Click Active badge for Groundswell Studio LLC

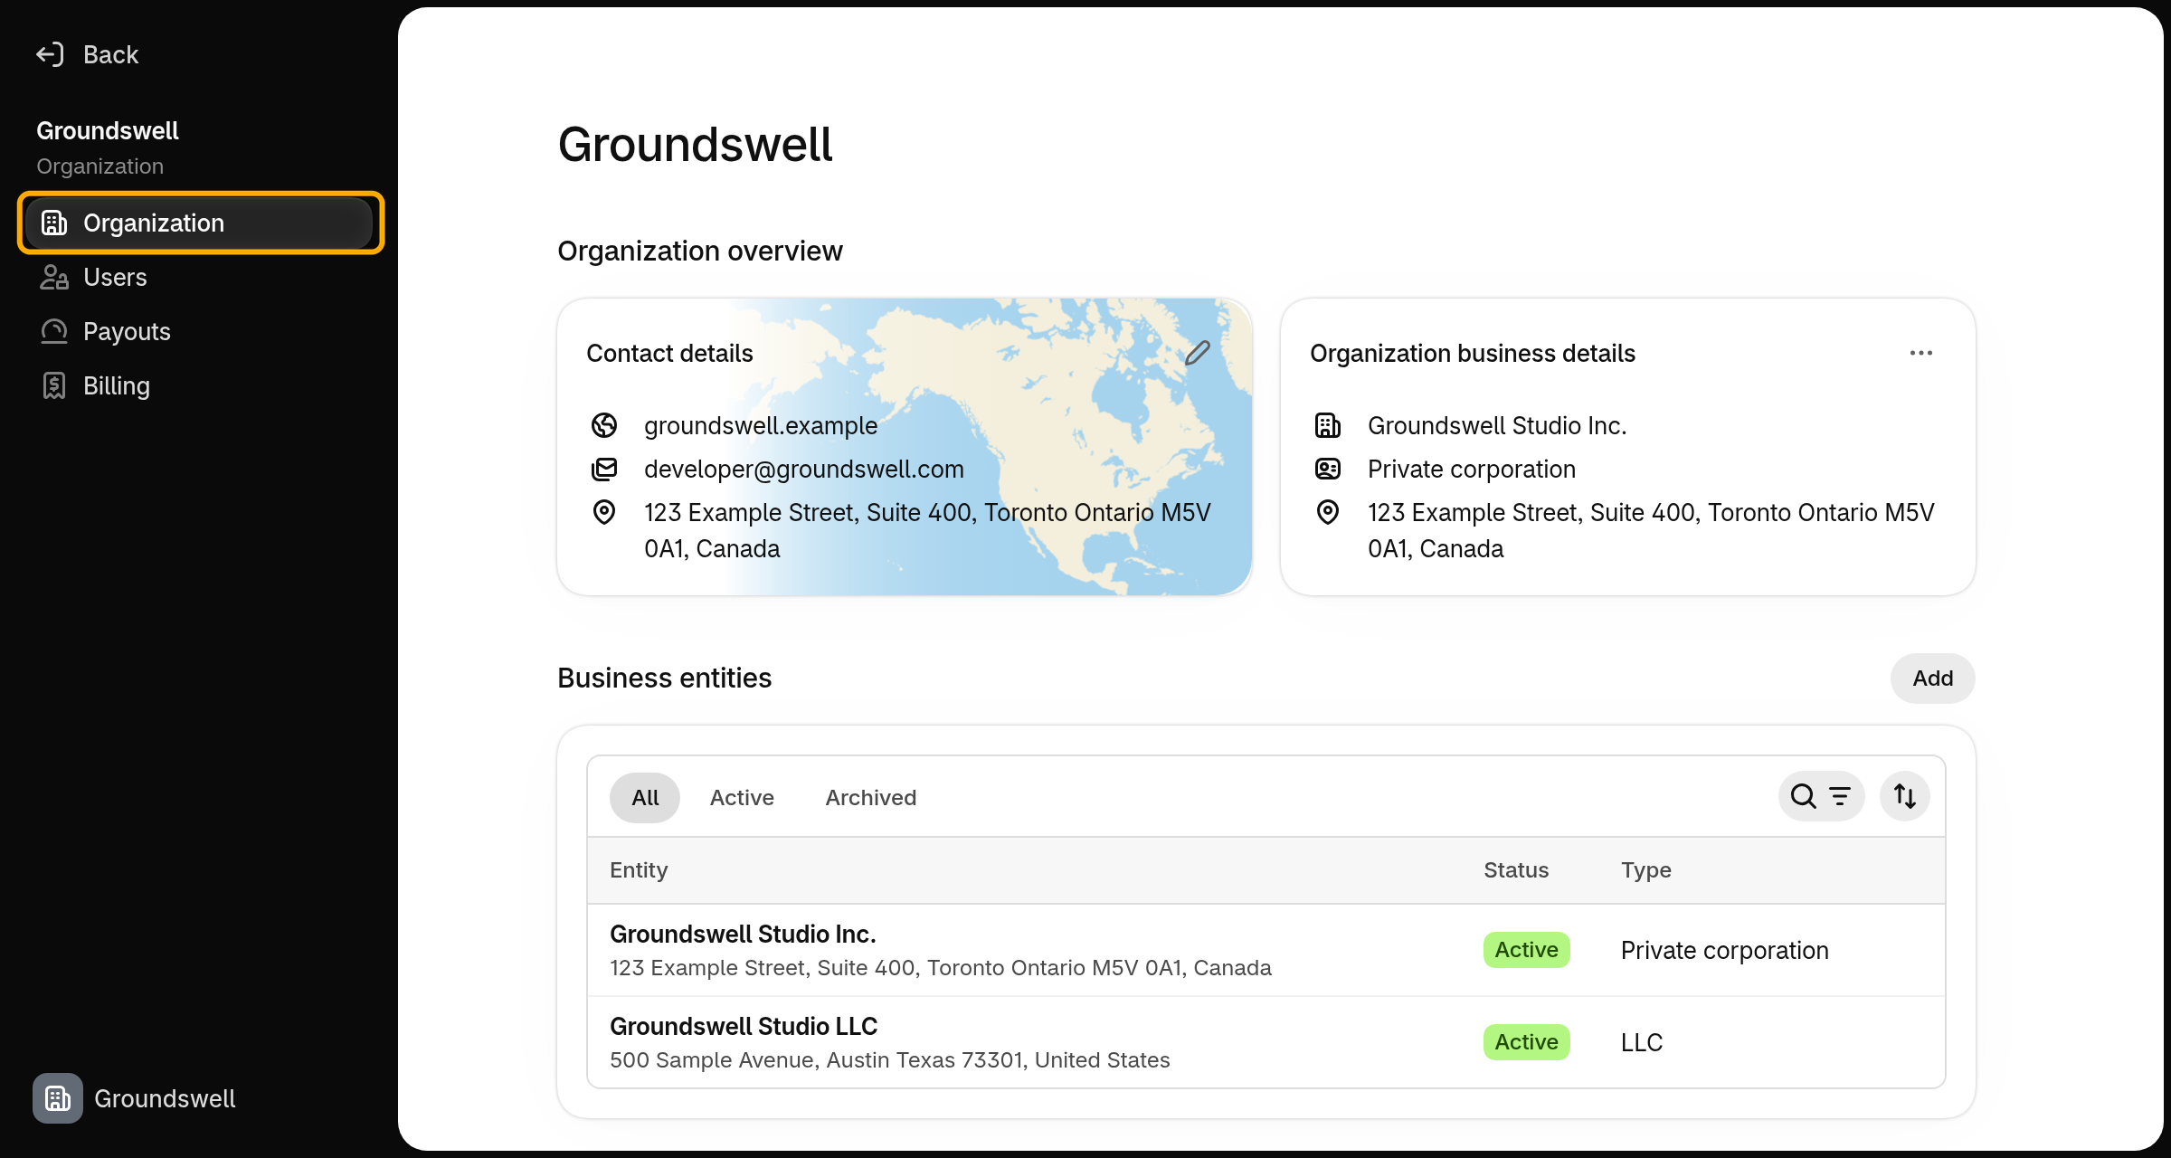(1526, 1042)
